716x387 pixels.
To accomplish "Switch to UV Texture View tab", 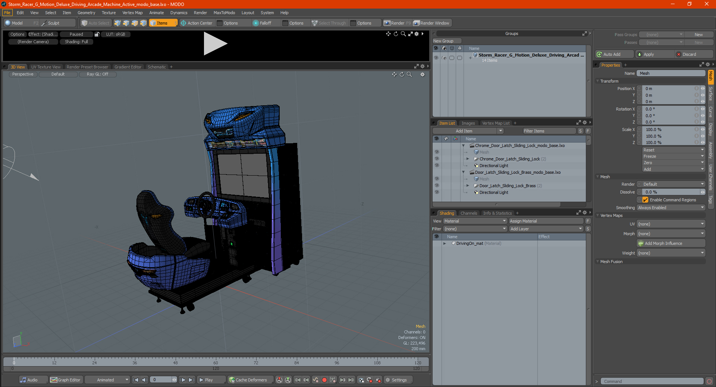I will coord(46,67).
